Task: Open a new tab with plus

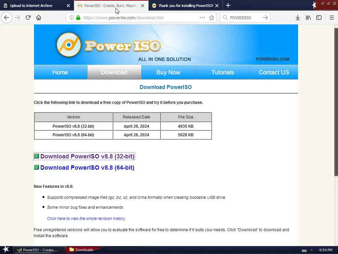Action: pyautogui.click(x=228, y=5)
